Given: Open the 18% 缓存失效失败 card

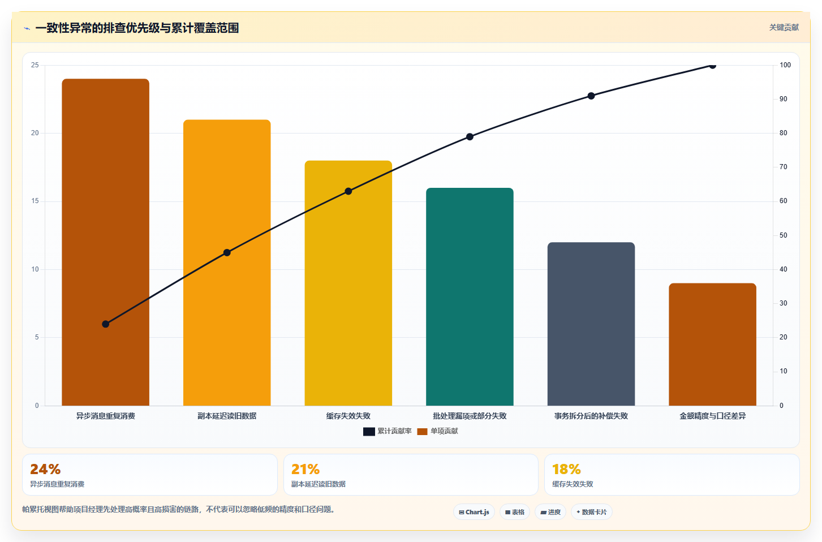Looking at the screenshot, I should tap(672, 475).
